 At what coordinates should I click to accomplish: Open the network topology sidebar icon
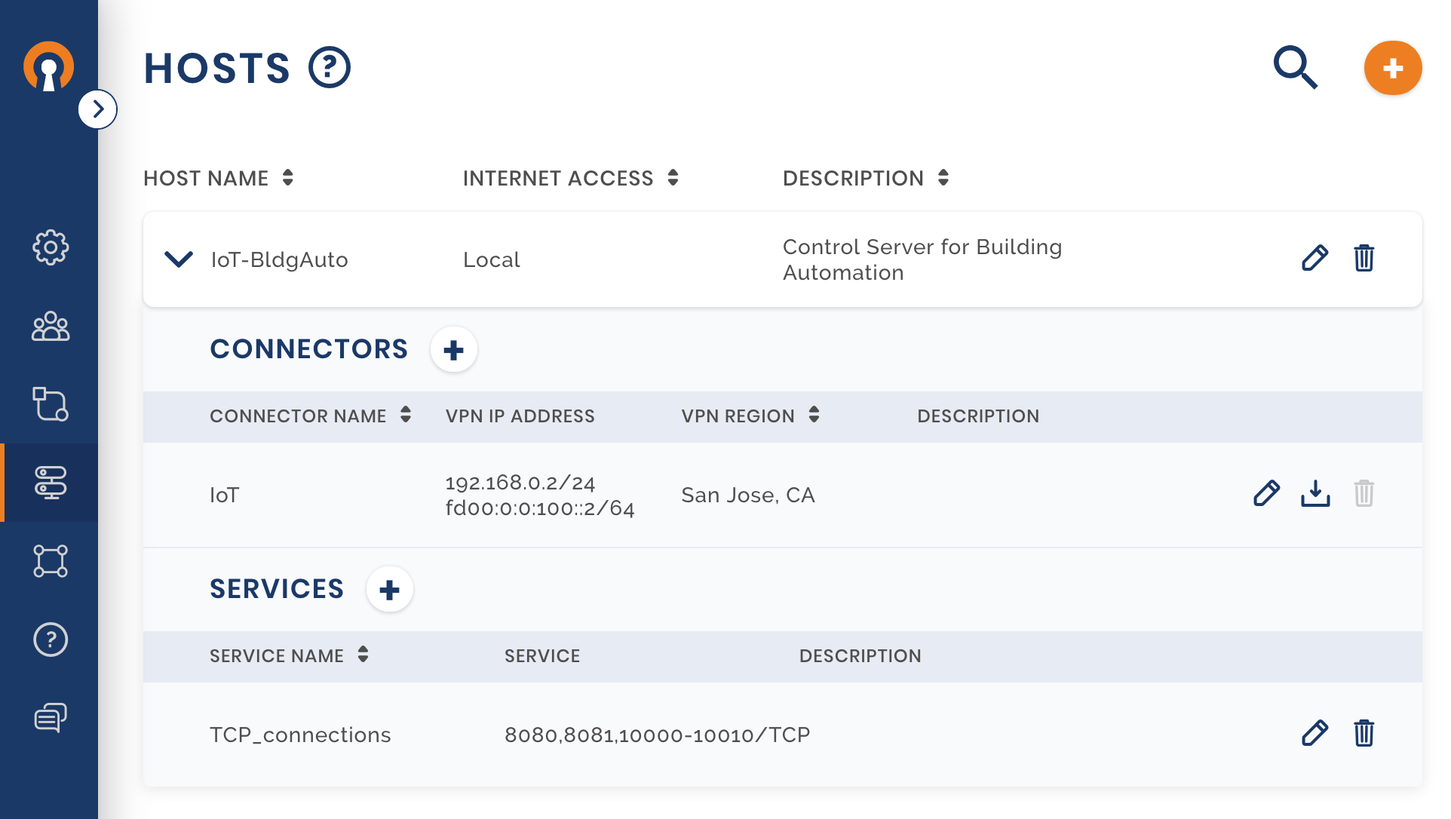[51, 561]
